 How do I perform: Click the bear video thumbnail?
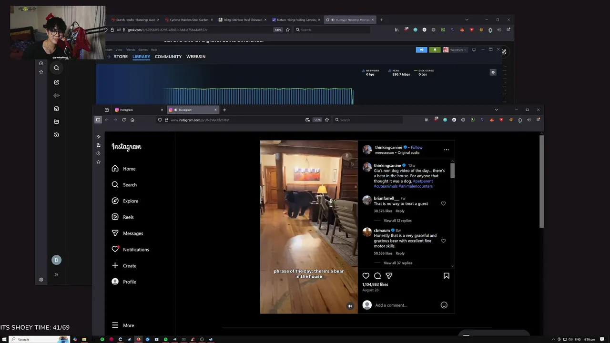pos(309,227)
